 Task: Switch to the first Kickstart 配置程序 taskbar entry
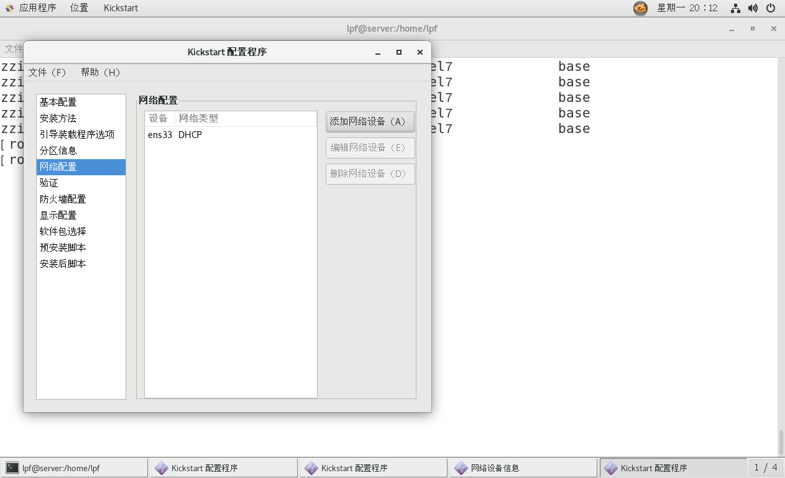point(224,468)
